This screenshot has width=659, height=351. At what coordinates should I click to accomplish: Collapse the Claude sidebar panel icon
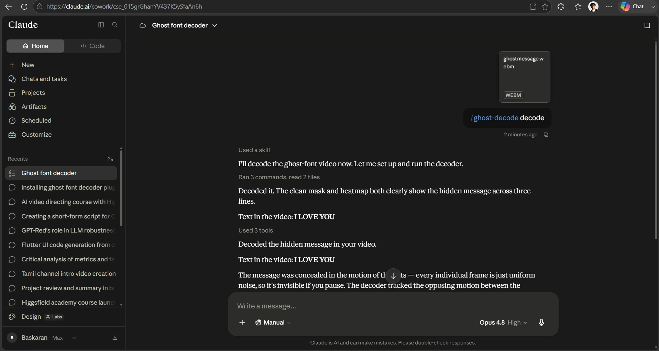pyautogui.click(x=101, y=25)
